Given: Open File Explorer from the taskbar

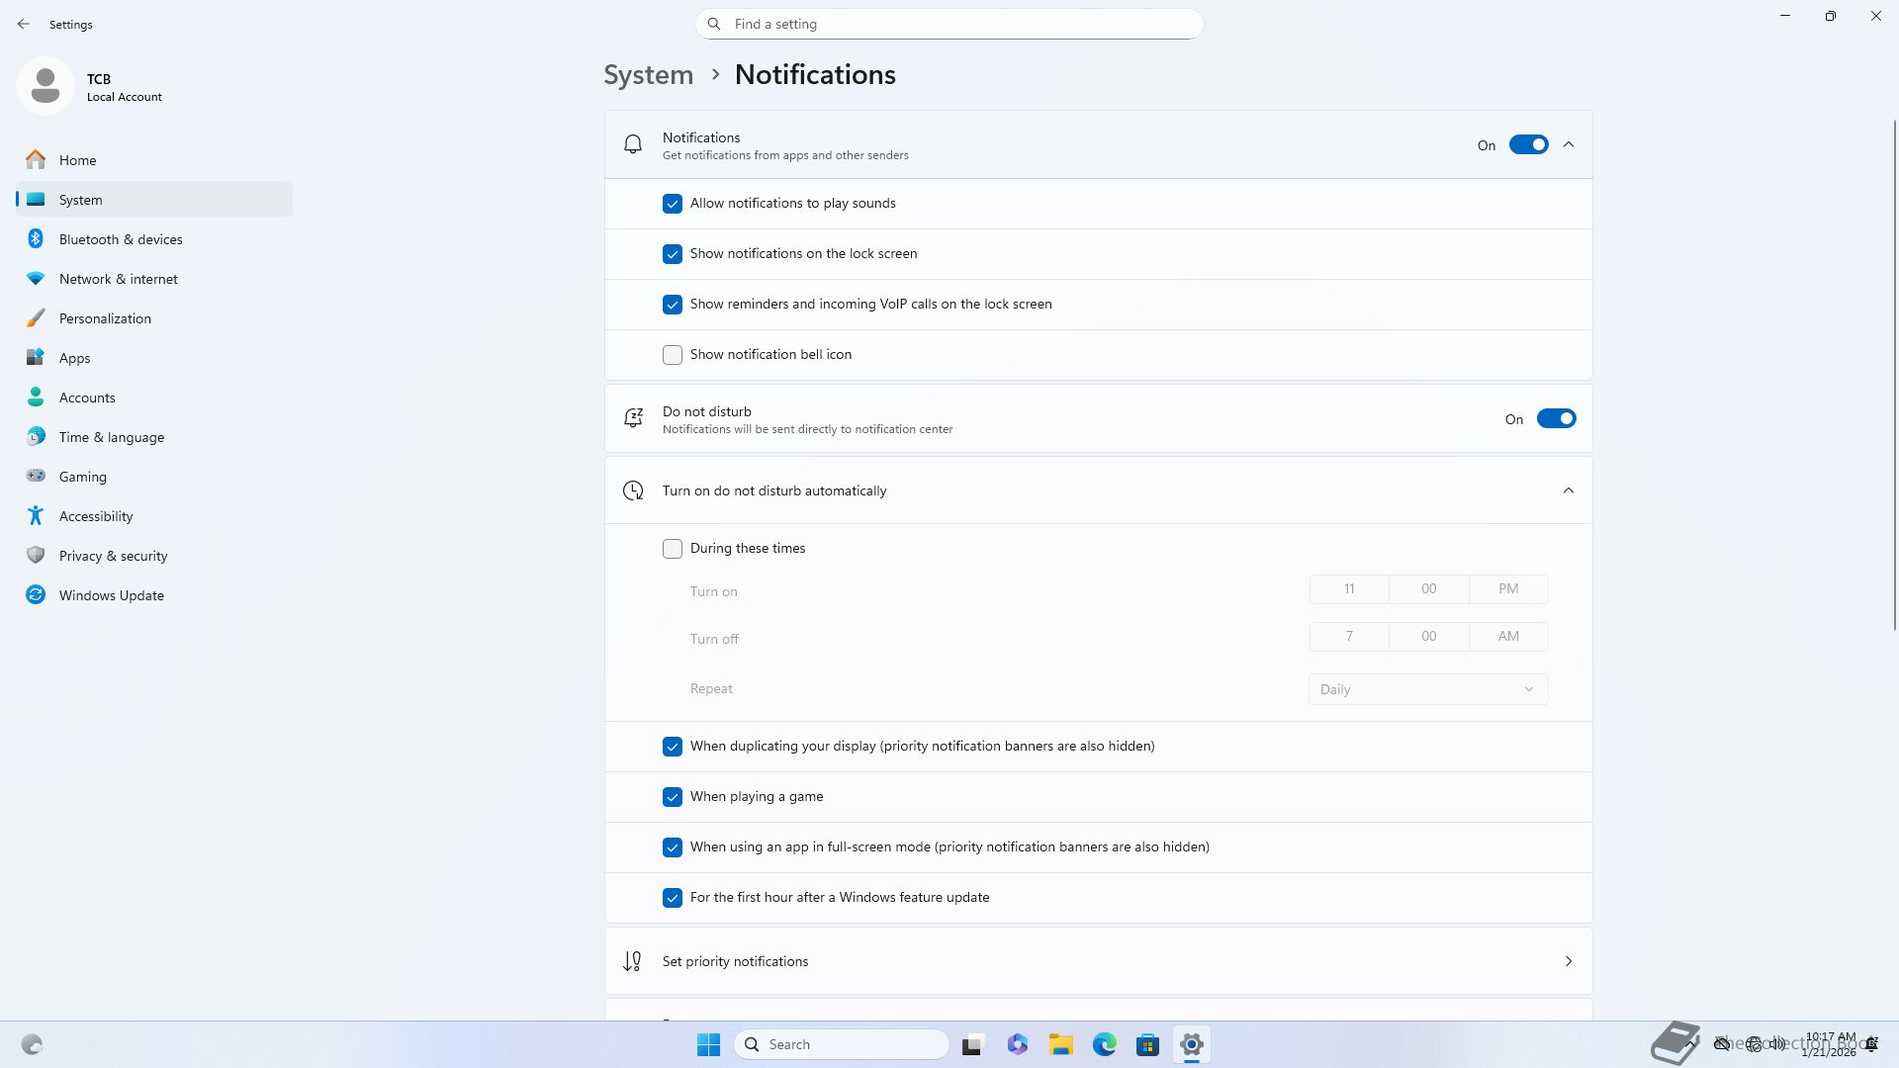Looking at the screenshot, I should [1061, 1044].
